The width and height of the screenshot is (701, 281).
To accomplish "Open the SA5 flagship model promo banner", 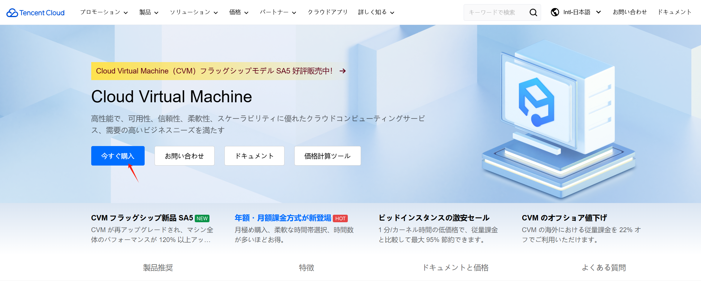I will click(219, 71).
